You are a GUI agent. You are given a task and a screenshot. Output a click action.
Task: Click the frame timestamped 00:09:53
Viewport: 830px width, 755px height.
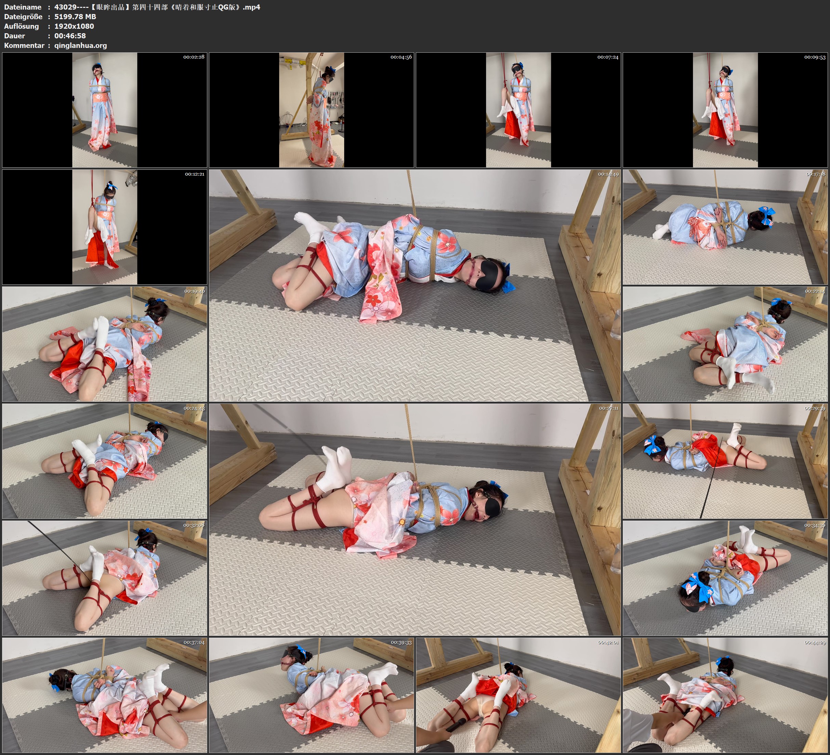click(x=725, y=110)
